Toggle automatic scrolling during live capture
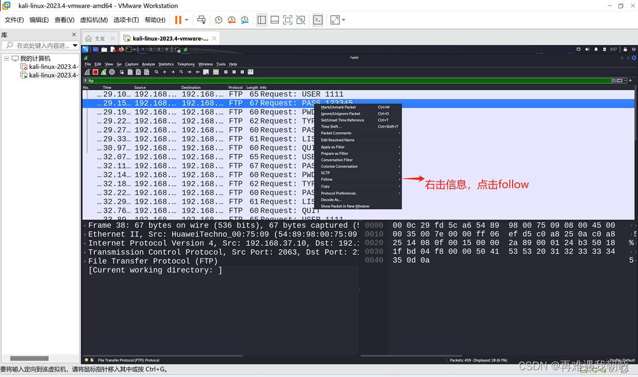Image resolution: width=638 pixels, height=377 pixels. click(206, 72)
